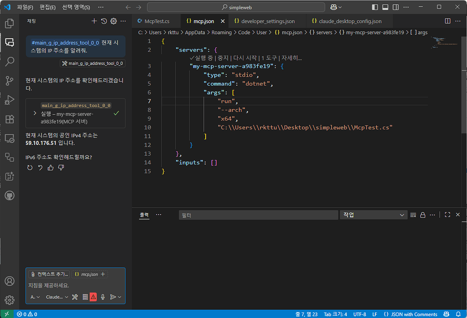
Task: Open Source Control view
Action: 10,81
